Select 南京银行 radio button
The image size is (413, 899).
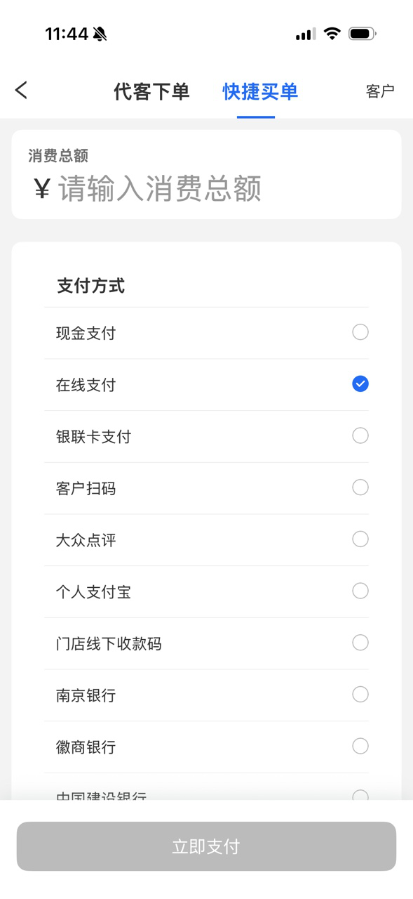(x=360, y=695)
